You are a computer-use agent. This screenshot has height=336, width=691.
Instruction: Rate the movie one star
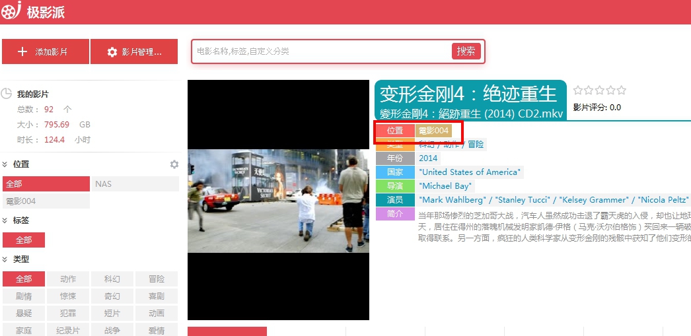pyautogui.click(x=578, y=90)
